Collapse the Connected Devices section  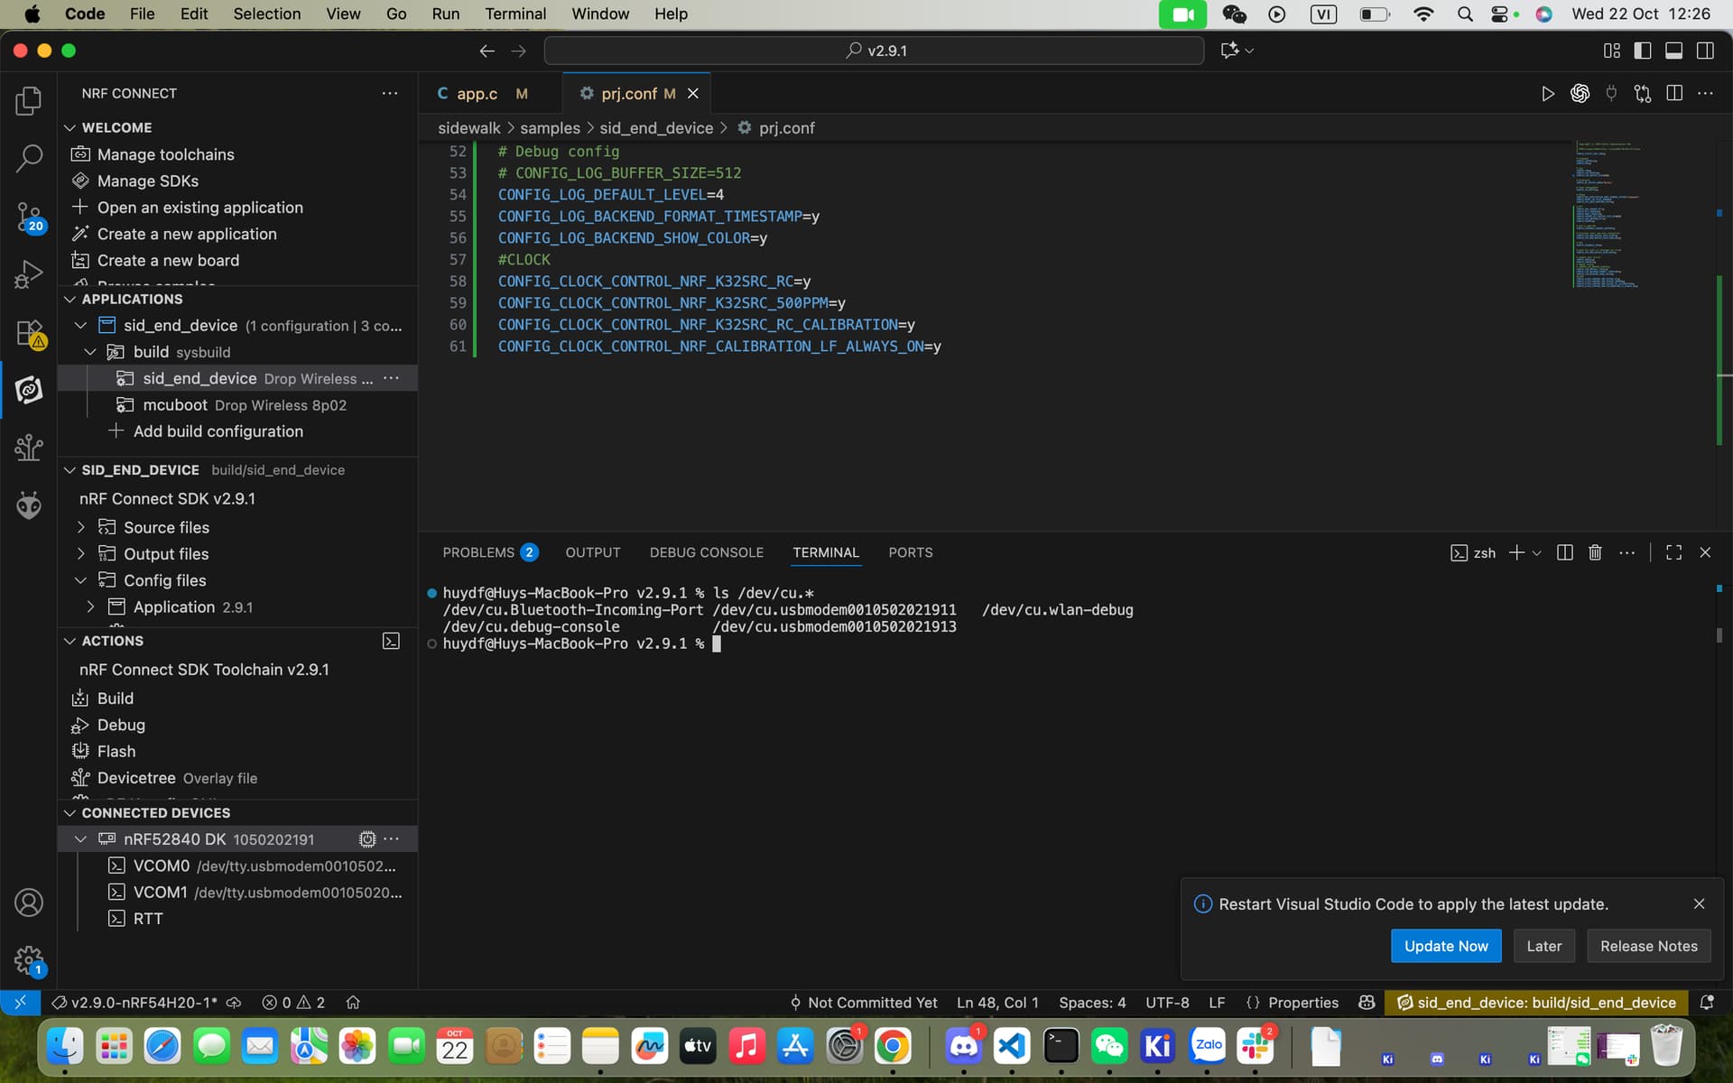click(x=70, y=812)
